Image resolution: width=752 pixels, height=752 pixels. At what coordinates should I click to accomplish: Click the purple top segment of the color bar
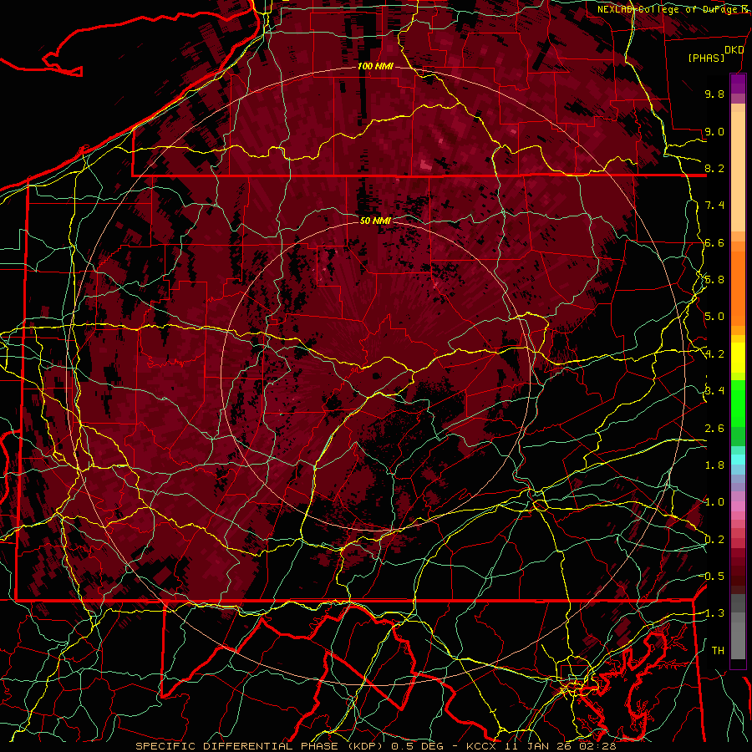(x=738, y=84)
